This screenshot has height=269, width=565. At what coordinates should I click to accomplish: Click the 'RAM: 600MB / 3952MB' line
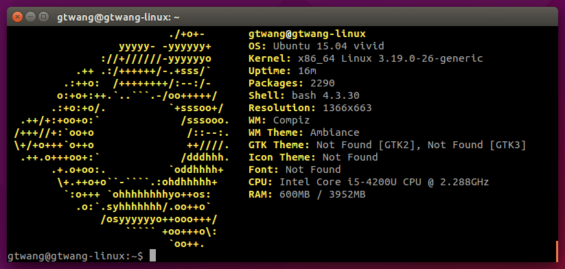point(307,195)
